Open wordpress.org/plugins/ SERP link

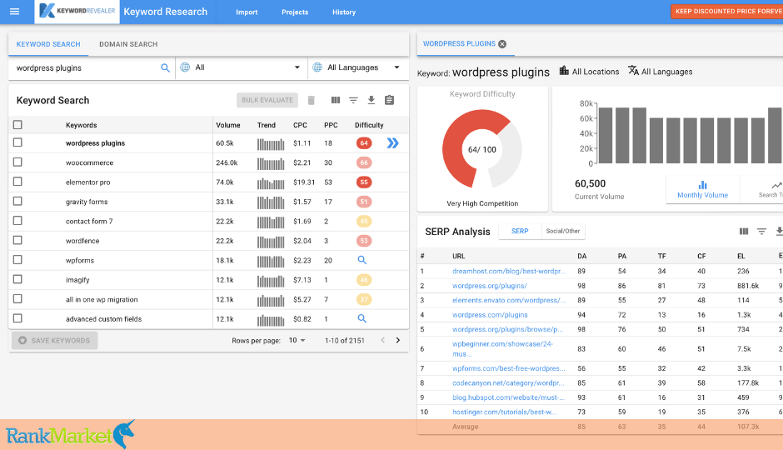pos(490,286)
